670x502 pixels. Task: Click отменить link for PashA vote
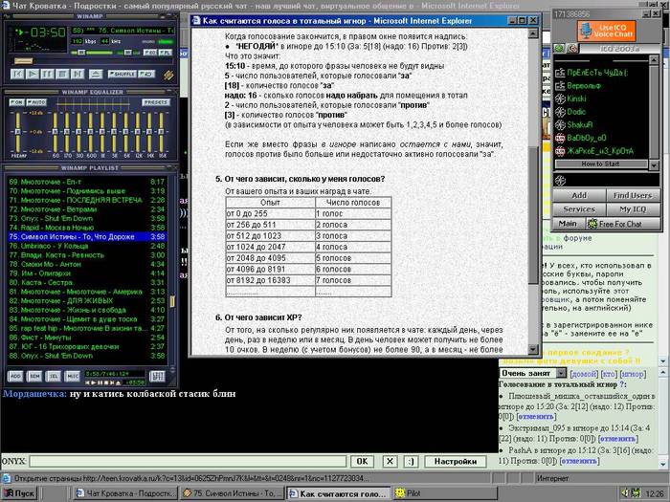(578, 461)
